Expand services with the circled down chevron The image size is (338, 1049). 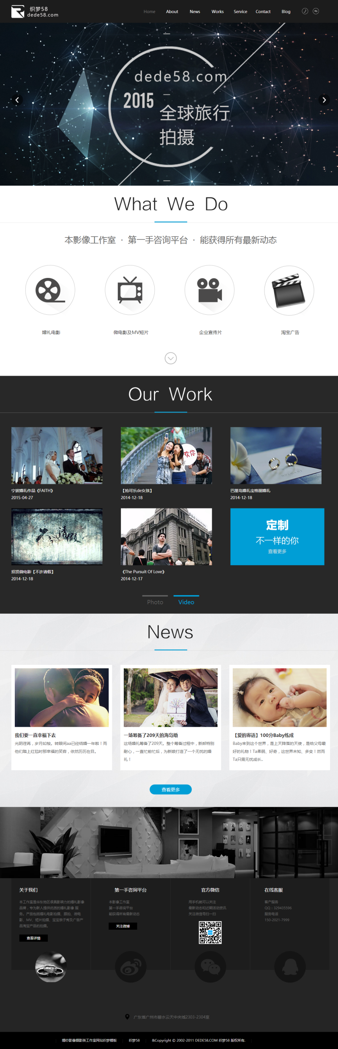pos(171,358)
